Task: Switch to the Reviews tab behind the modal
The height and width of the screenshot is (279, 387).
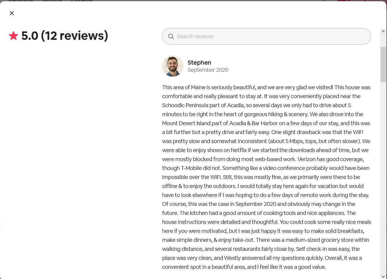Action: [x=52, y=1]
